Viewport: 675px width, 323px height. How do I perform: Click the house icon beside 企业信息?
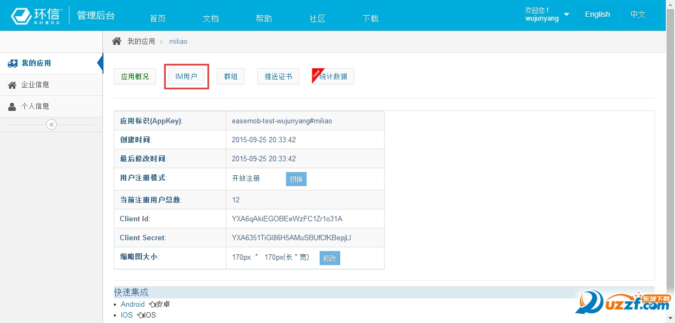[x=12, y=85]
